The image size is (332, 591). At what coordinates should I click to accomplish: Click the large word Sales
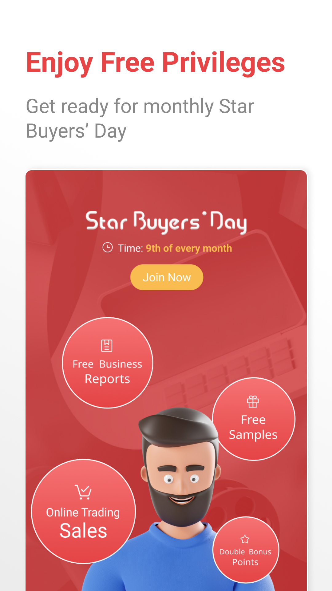83,531
